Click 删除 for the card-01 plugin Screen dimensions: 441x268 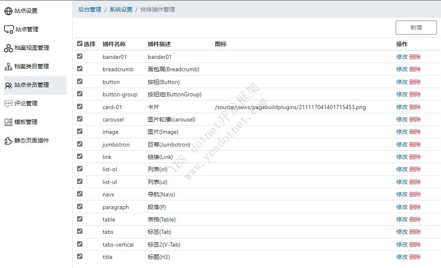pyautogui.click(x=415, y=107)
